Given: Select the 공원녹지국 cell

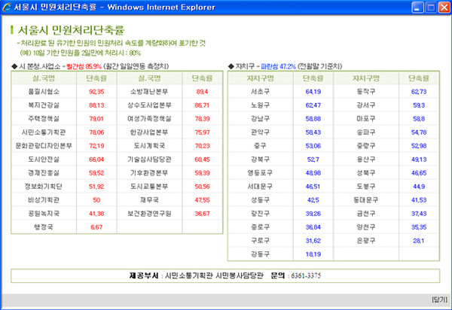Looking at the screenshot, I should pos(44,213).
